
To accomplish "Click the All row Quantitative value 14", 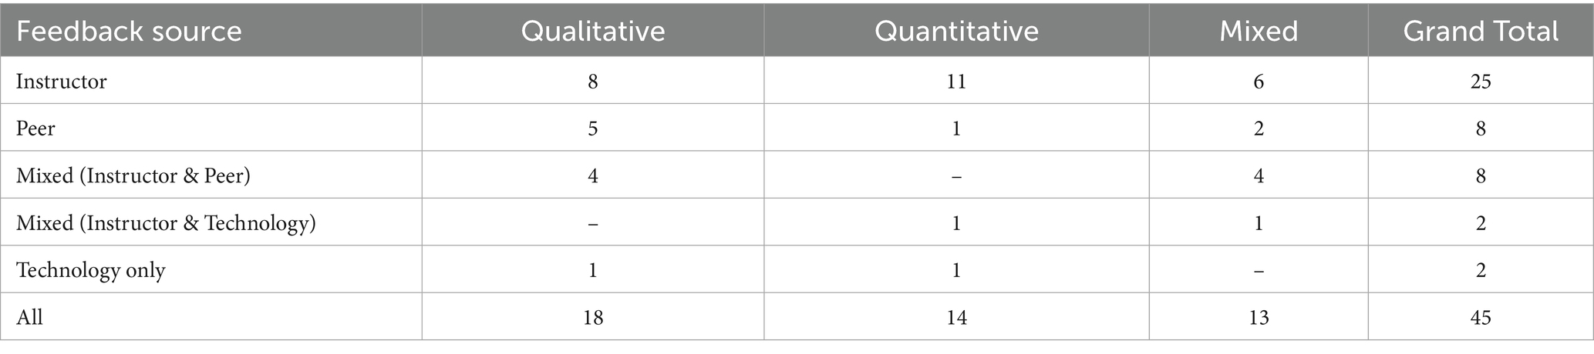I will tap(956, 317).
